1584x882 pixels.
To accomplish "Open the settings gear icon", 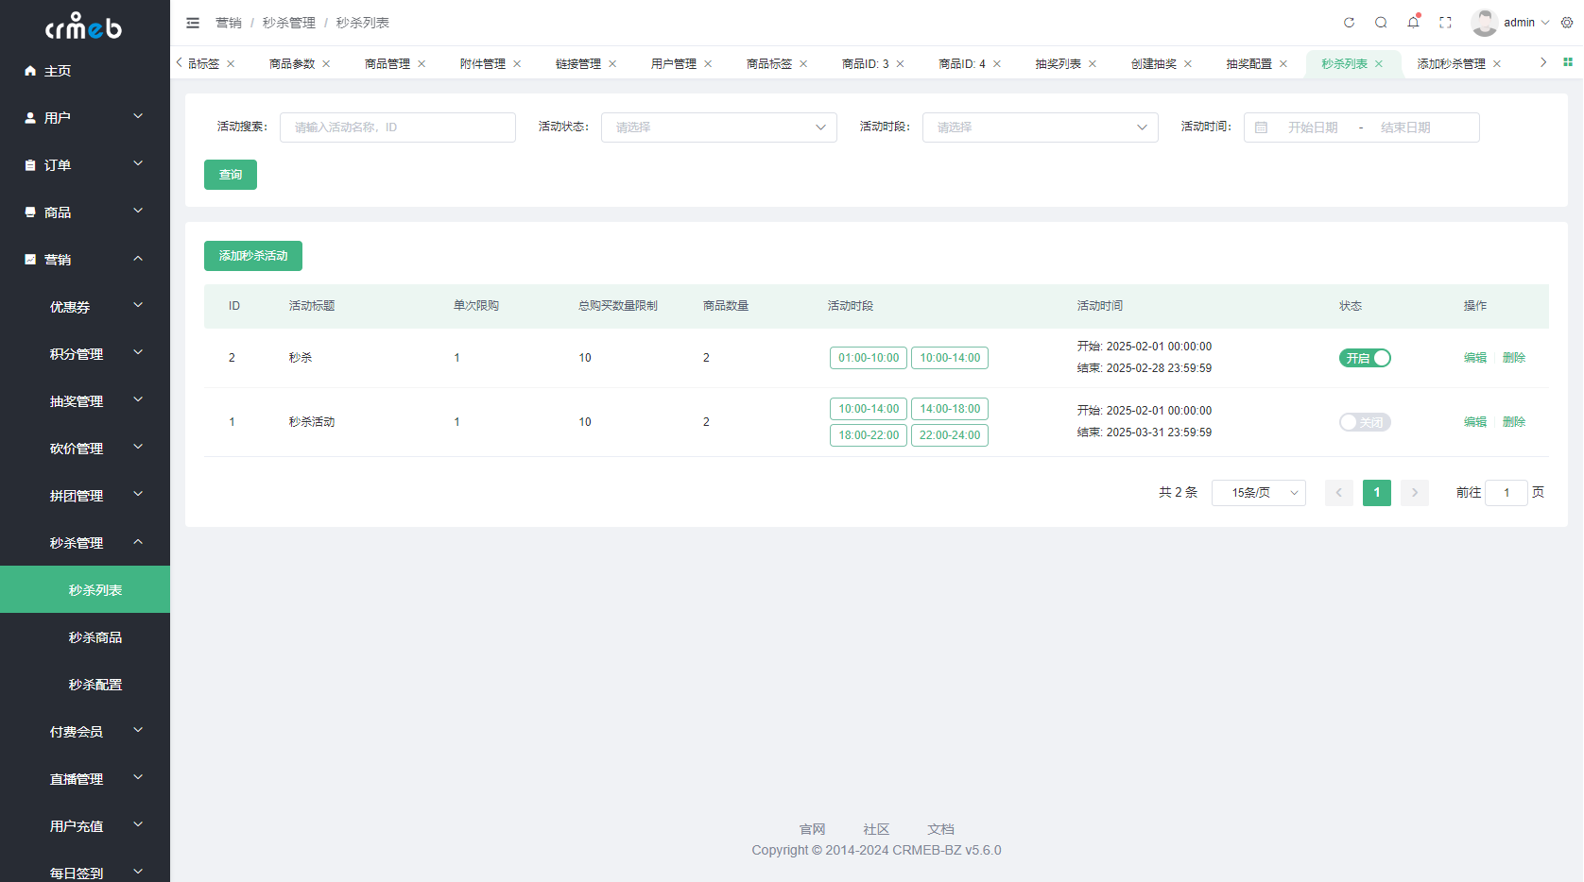I will coord(1567,23).
